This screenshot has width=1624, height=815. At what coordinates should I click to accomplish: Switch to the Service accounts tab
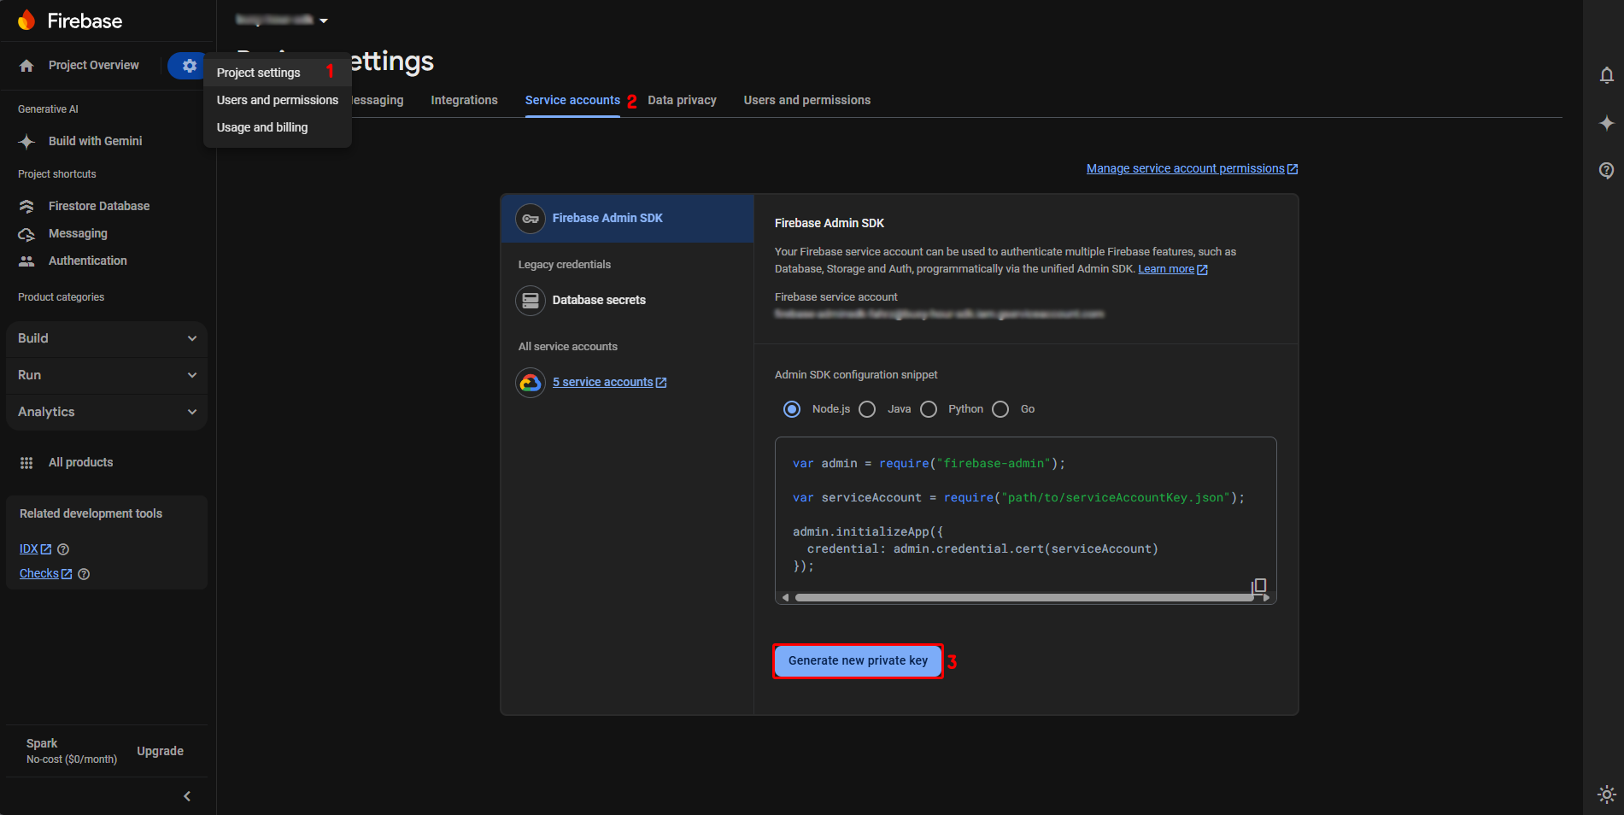point(572,100)
